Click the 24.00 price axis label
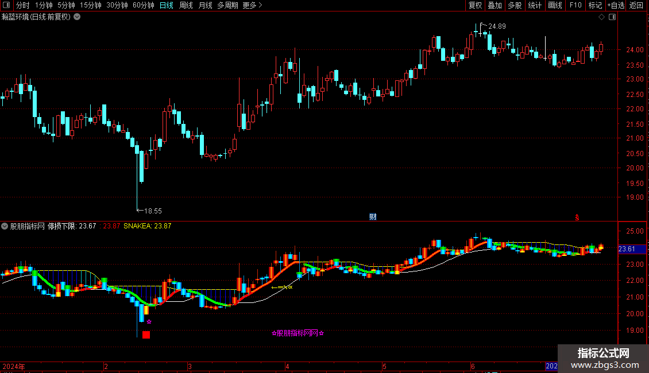This screenshot has height=373, width=649. click(635, 50)
